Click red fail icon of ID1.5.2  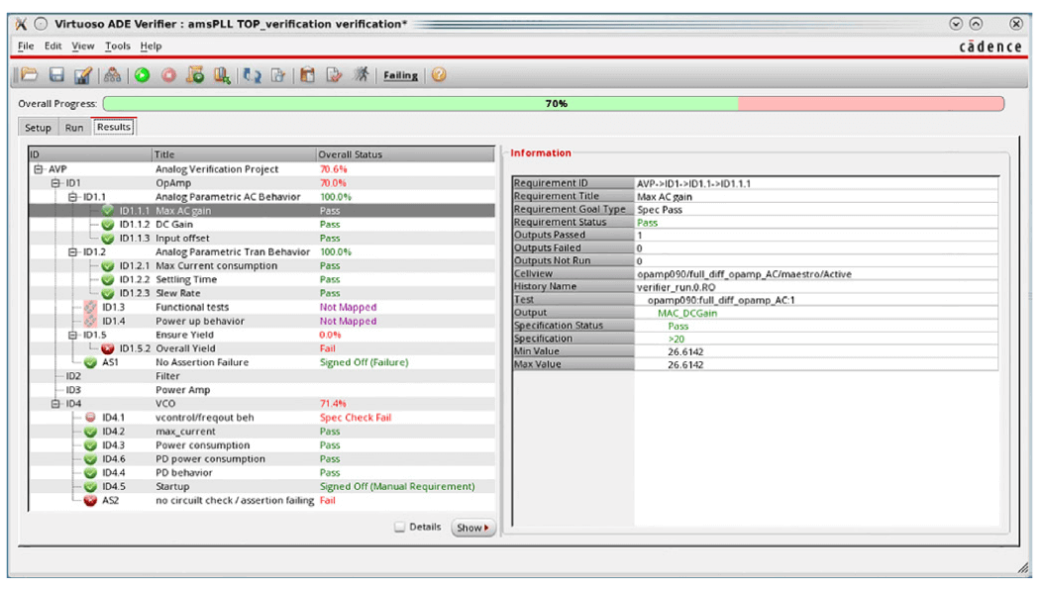107,348
